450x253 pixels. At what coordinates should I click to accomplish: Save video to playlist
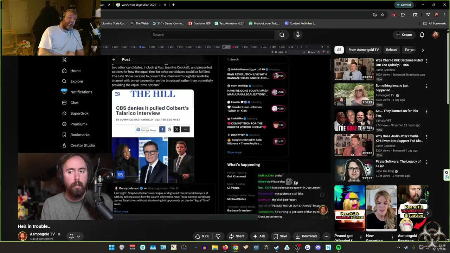[280, 236]
